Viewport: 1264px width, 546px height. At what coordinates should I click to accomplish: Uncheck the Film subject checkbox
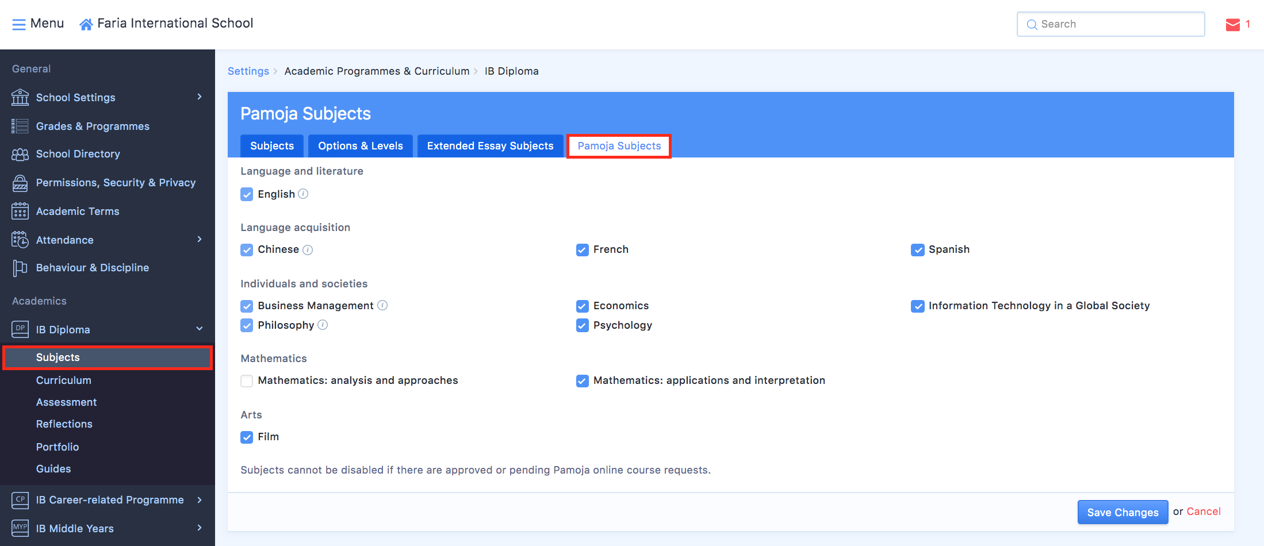pos(247,437)
